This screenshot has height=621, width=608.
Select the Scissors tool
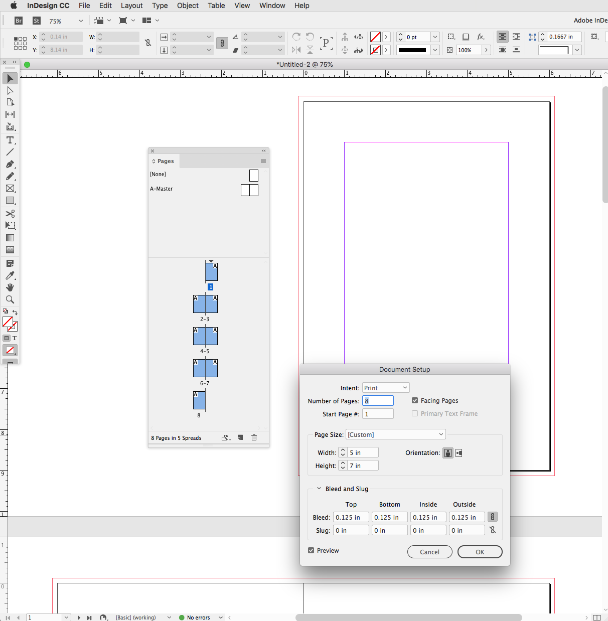coord(10,213)
